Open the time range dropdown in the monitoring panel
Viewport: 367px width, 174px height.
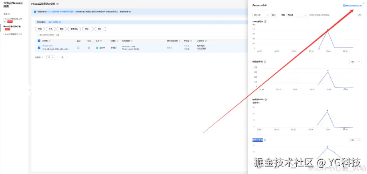pos(261,15)
